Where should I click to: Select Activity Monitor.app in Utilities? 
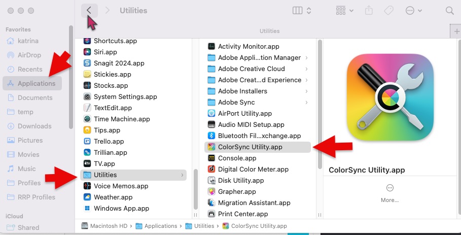tap(249, 46)
